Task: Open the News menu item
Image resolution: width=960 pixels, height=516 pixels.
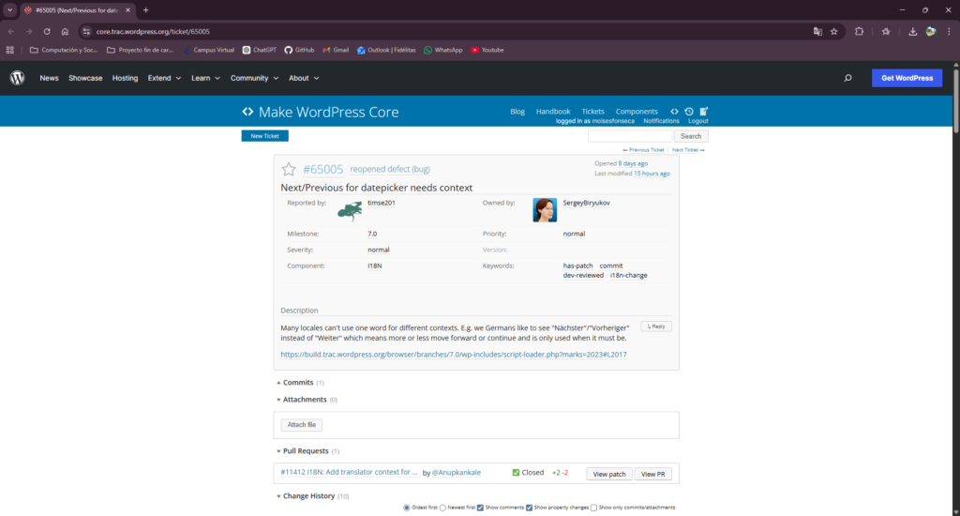Action: point(49,78)
